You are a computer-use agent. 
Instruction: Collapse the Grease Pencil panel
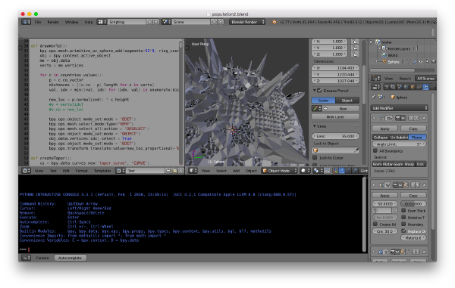tap(314, 91)
